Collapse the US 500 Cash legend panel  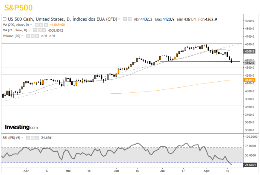click(4, 19)
